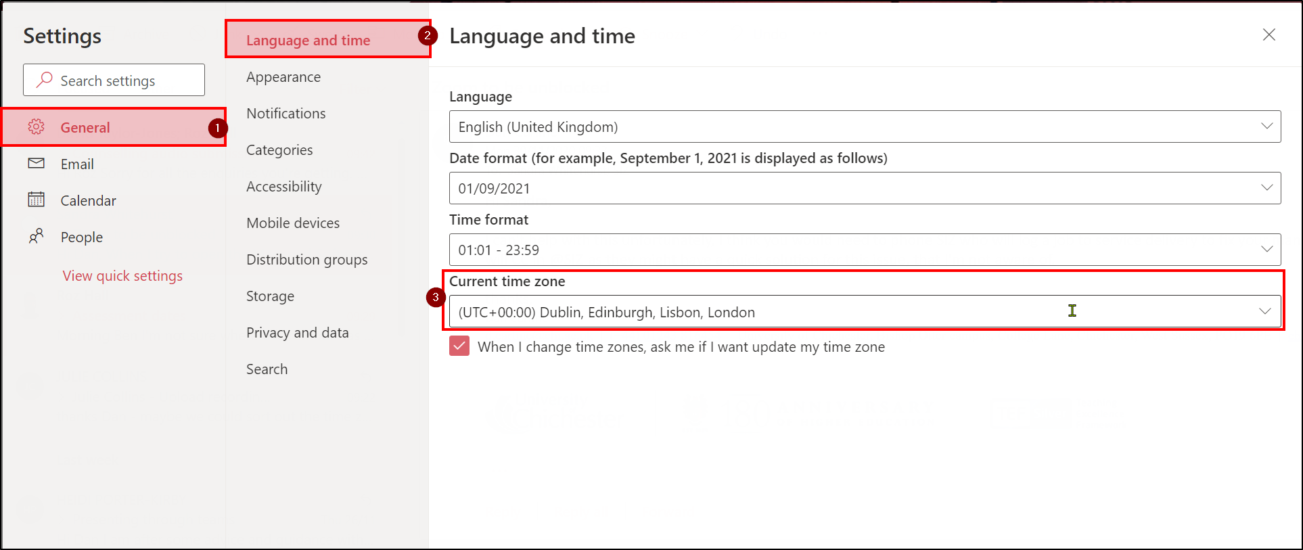The width and height of the screenshot is (1303, 550).
Task: Close the Settings dialog
Action: [x=1269, y=35]
